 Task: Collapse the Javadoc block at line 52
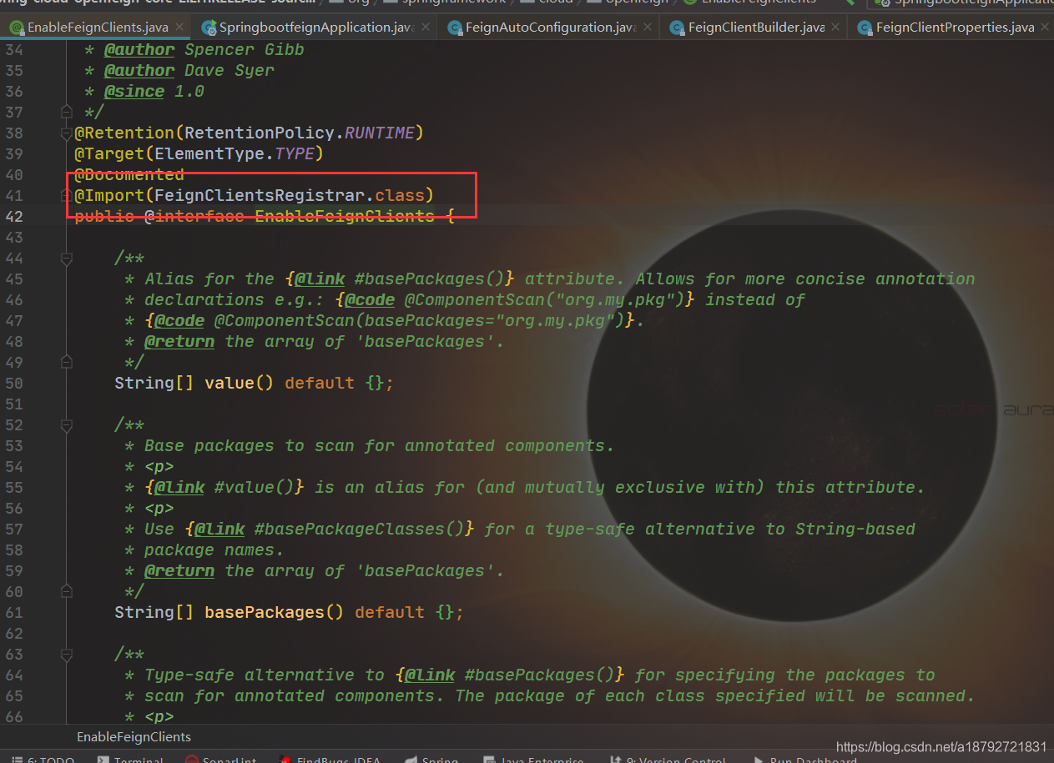click(x=66, y=425)
